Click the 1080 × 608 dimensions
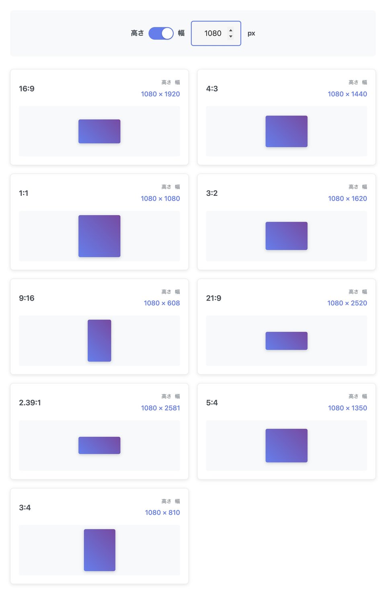 pos(162,303)
